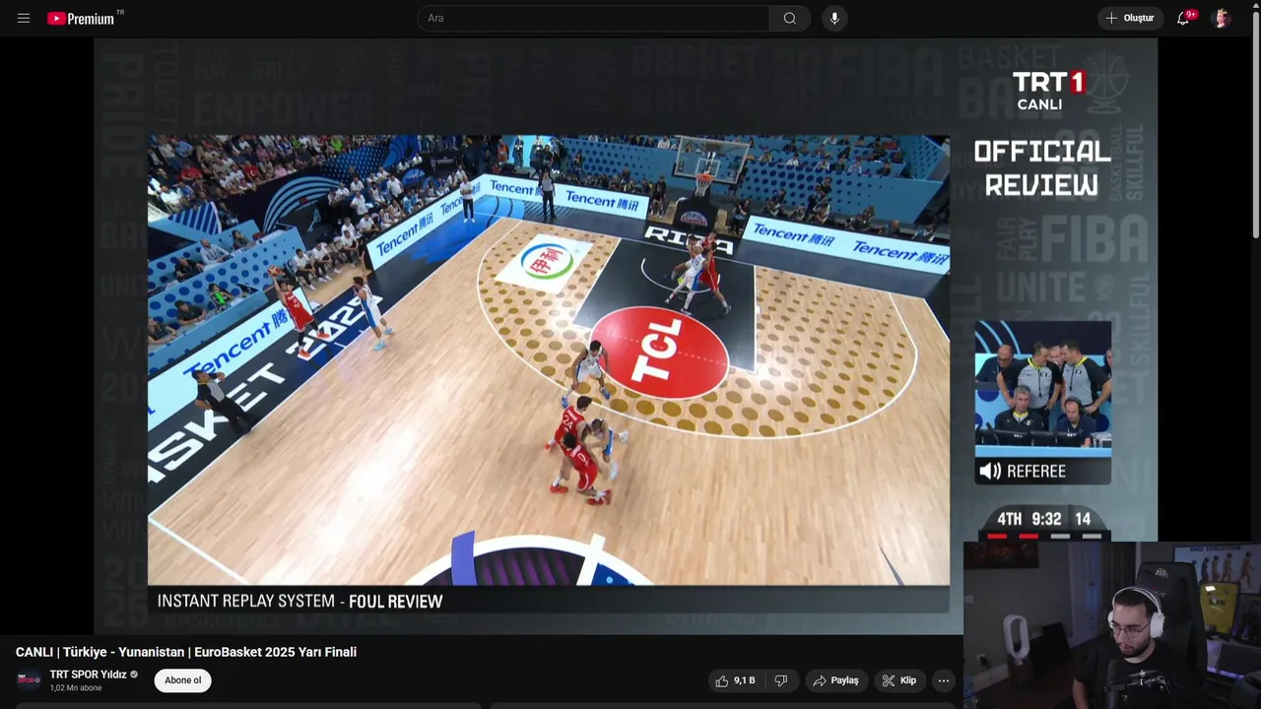This screenshot has width=1261, height=709.
Task: Subscribe with the Abone ol button
Action: coord(182,680)
